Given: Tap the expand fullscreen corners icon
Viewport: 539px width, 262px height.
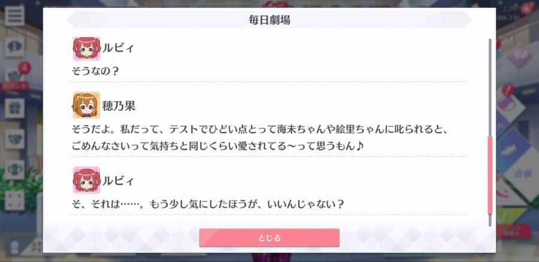Looking at the screenshot, I should [15, 200].
